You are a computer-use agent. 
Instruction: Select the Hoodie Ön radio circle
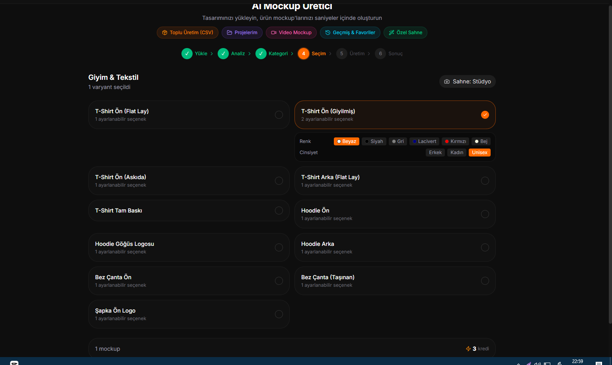point(485,214)
